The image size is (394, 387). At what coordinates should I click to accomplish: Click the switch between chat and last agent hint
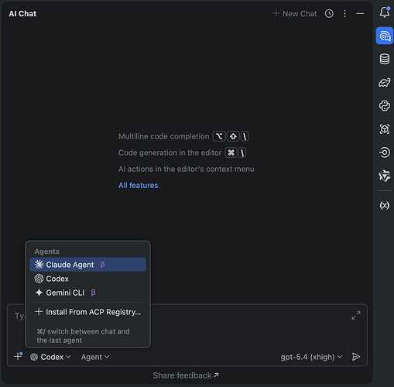(x=83, y=336)
